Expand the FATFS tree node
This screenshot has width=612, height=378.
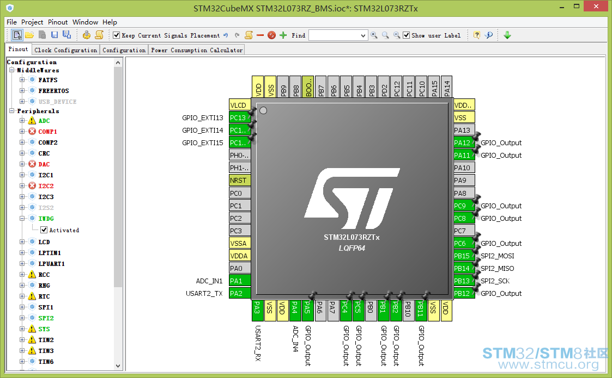click(22, 79)
